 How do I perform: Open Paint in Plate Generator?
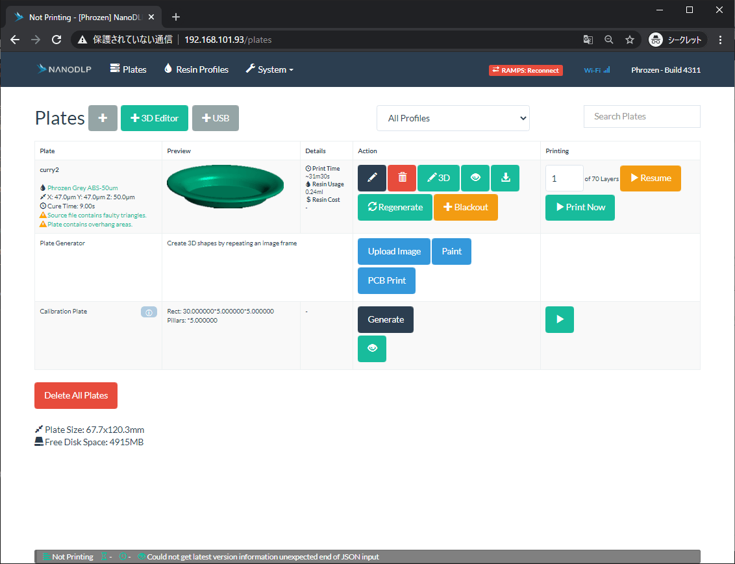tap(451, 252)
